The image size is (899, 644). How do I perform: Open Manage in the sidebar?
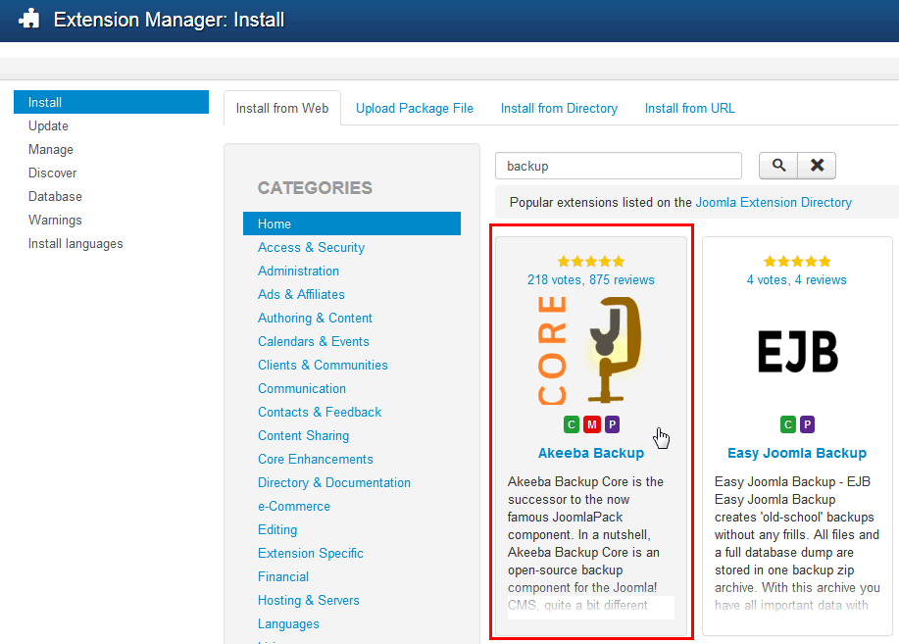pyautogui.click(x=51, y=149)
